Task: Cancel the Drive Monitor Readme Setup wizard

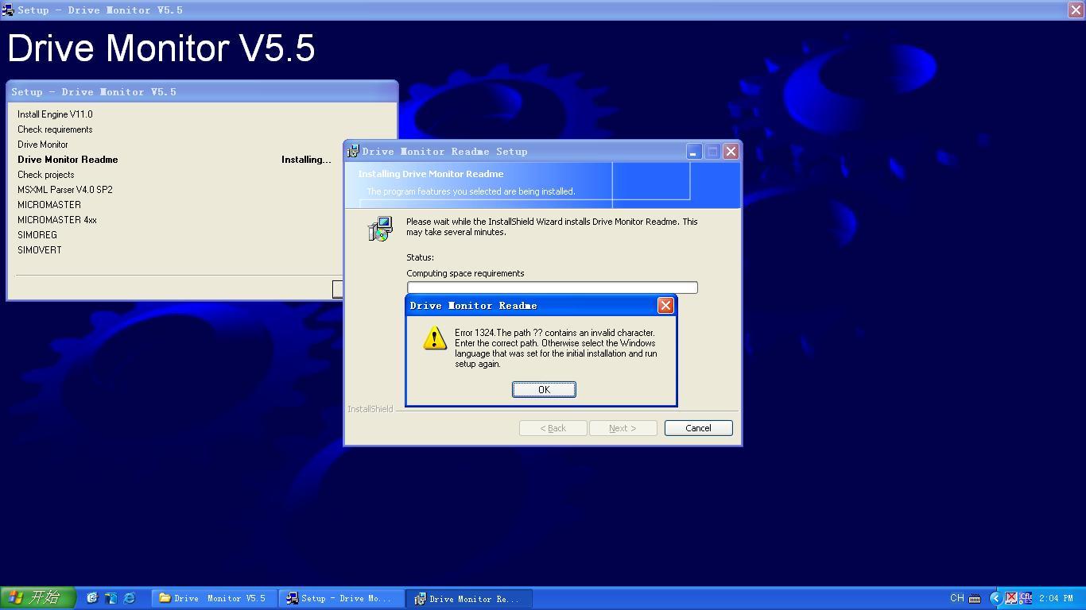Action: [698, 428]
